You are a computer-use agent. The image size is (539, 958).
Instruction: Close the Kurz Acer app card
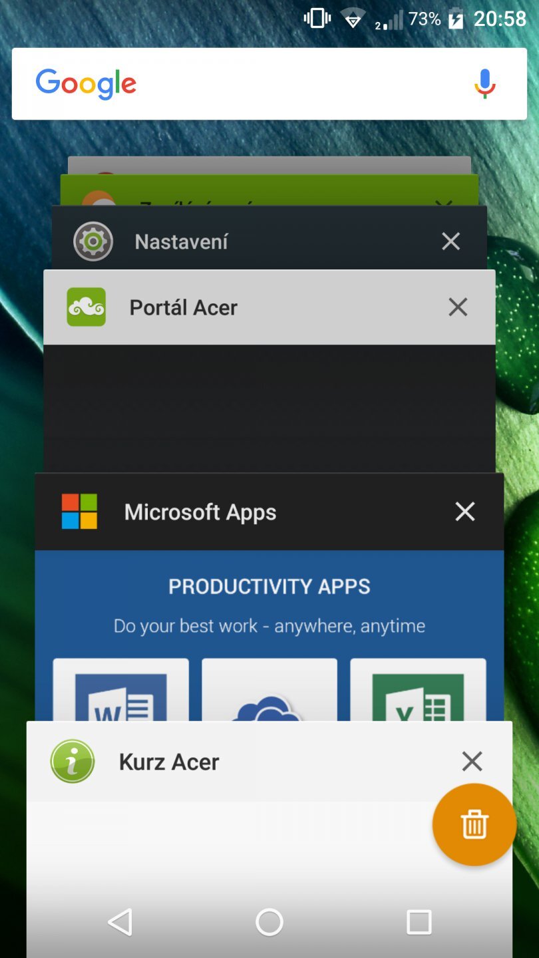pos(472,761)
